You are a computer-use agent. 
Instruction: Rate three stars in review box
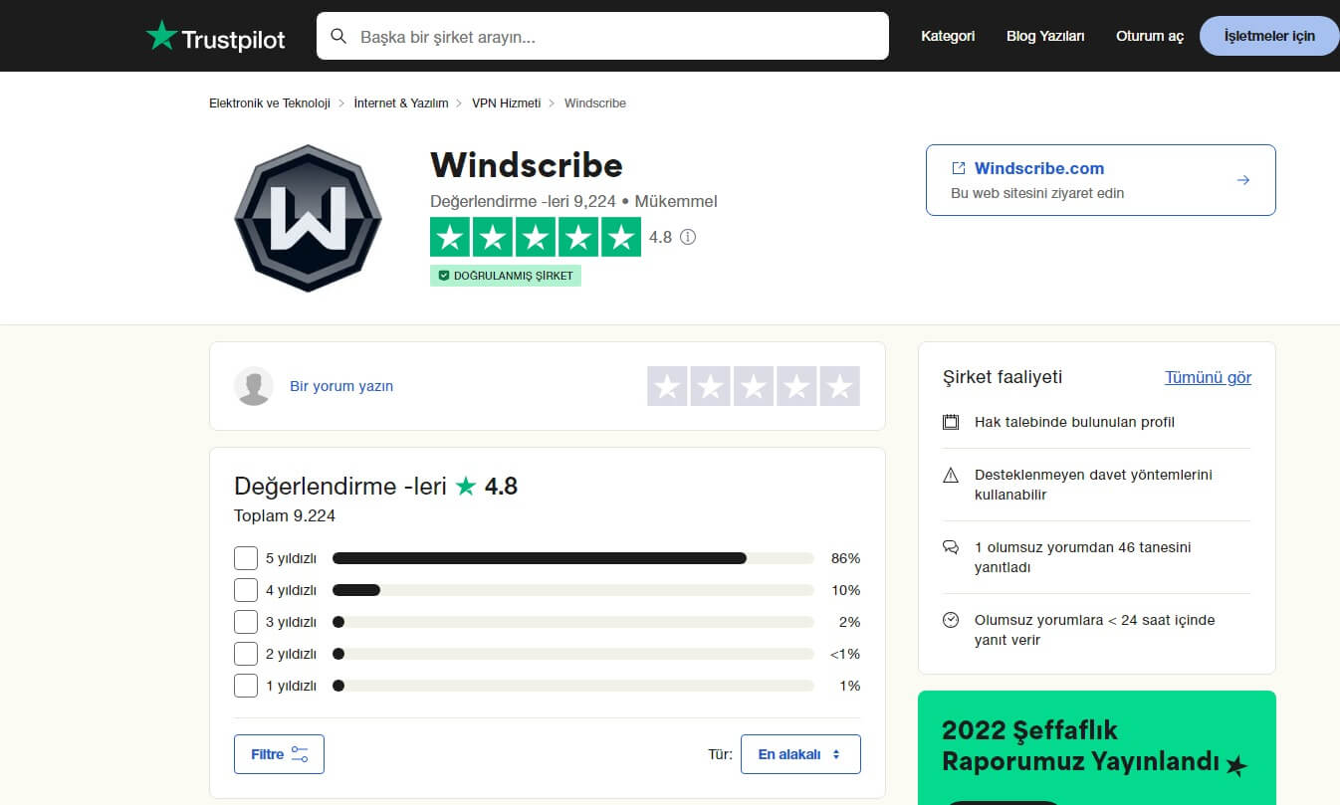click(x=754, y=386)
